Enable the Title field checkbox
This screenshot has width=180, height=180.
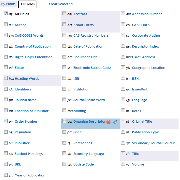pyautogui.click(x=123, y=153)
